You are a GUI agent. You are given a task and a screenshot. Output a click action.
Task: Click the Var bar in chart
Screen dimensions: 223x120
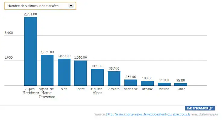[x=64, y=72]
